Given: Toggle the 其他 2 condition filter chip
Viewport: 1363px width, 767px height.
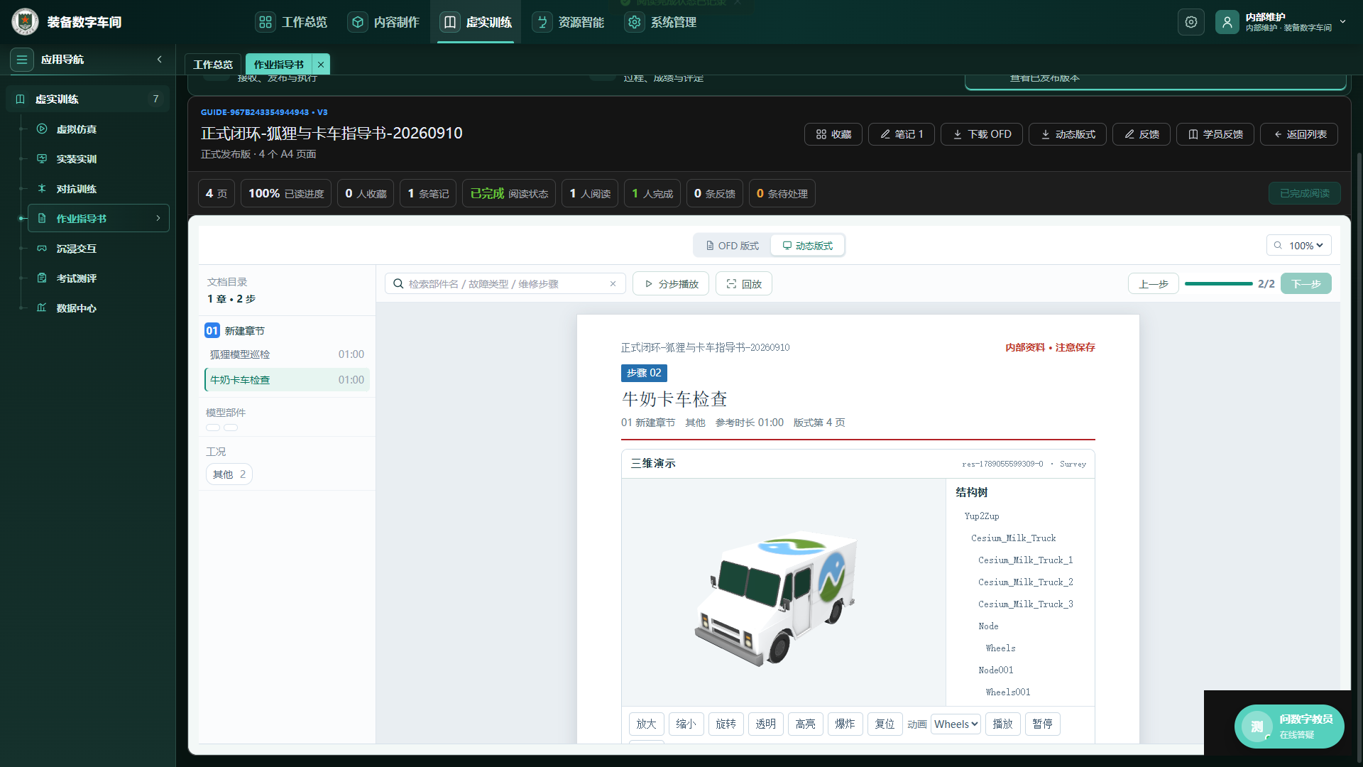Looking at the screenshot, I should coord(229,474).
